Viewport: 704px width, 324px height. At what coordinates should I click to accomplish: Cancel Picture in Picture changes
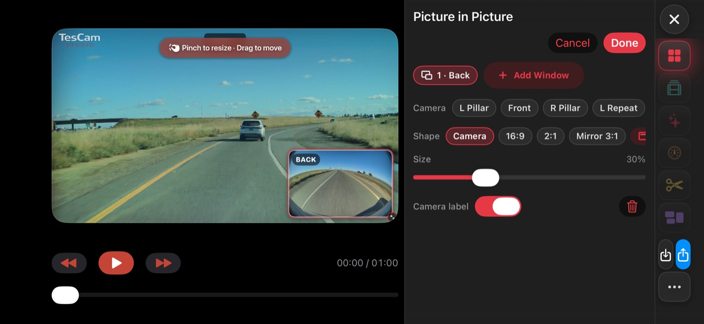572,43
